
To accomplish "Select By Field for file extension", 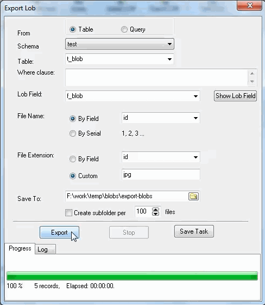I will 73,159.
